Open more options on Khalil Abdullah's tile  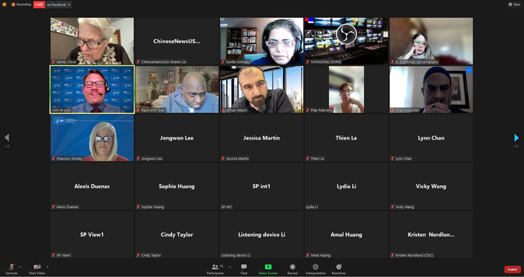469,70
